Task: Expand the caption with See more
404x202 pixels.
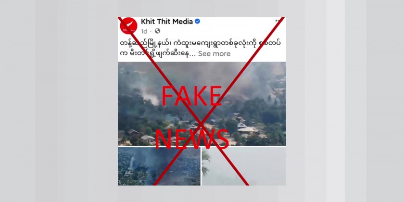Action: tap(214, 53)
